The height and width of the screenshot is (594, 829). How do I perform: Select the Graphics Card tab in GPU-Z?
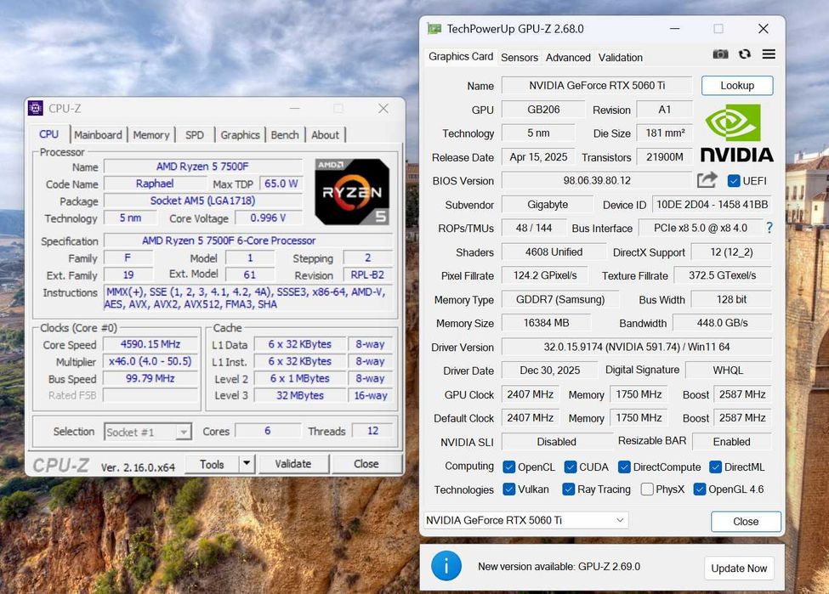point(461,56)
